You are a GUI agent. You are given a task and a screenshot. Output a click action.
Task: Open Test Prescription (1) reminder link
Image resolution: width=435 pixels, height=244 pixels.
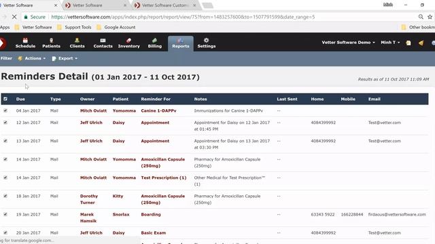point(163,178)
